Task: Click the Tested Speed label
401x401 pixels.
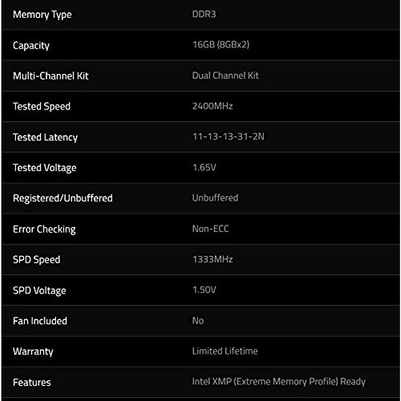Action: point(41,107)
